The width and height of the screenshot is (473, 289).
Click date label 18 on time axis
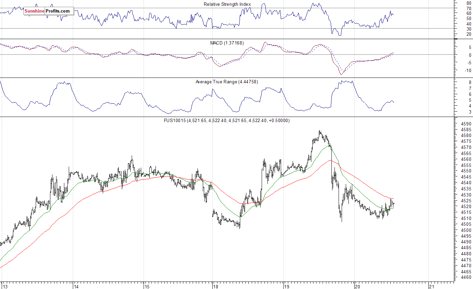[x=216, y=287]
